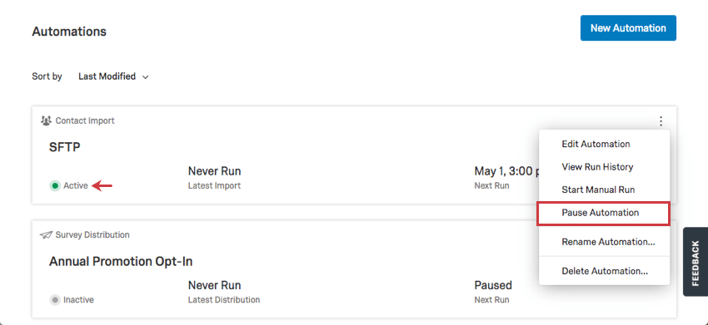Click the gray Inactive status dot
The width and height of the screenshot is (708, 325).
(55, 299)
